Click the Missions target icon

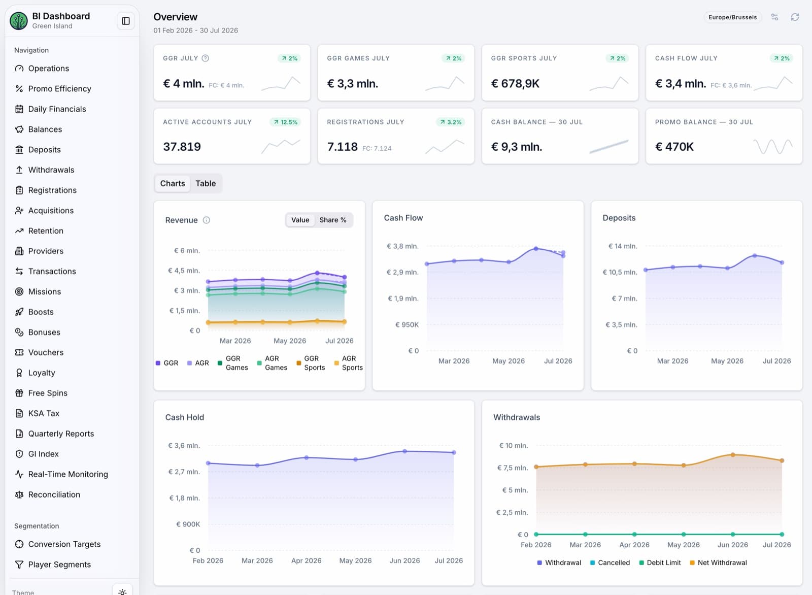coord(19,292)
